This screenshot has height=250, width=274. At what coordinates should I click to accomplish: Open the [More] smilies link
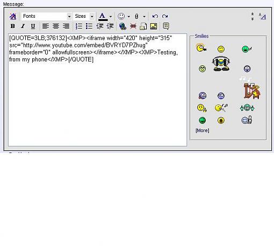pyautogui.click(x=203, y=130)
